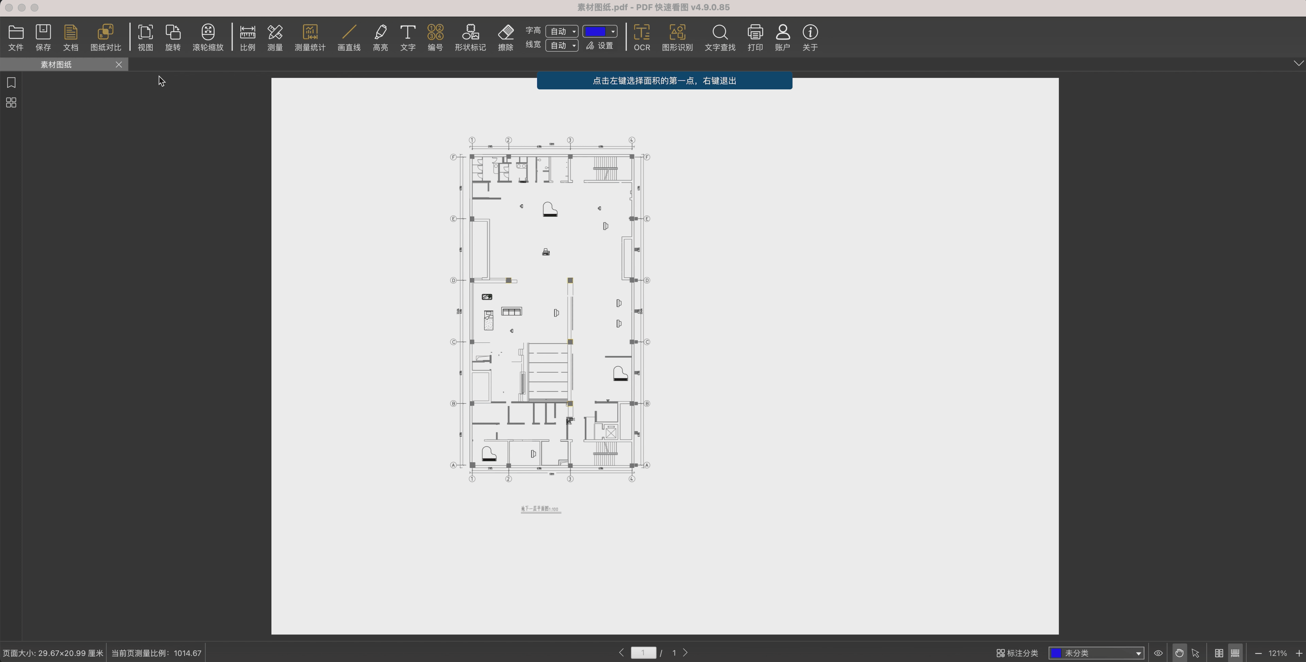Click the 设置 settings button
This screenshot has height=662, width=1306.
pos(600,46)
